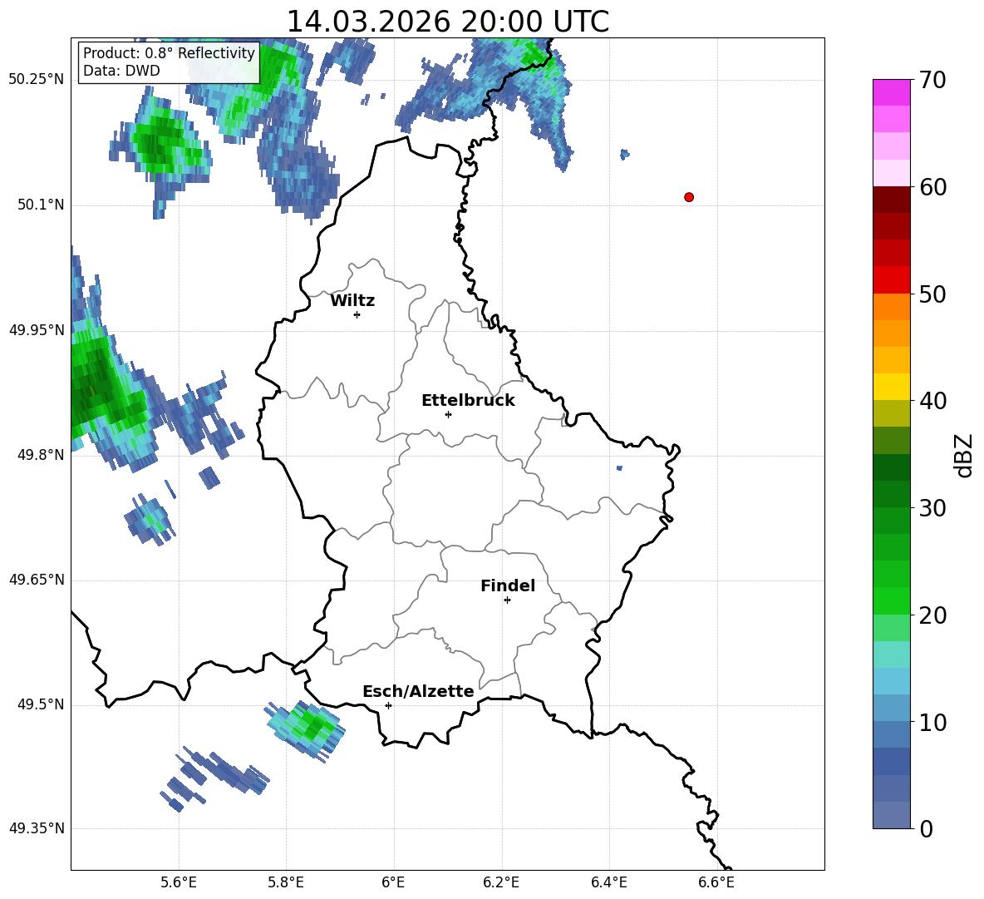Viewport: 984px width, 899px height.
Task: Click the 49.65°N latitude label
Action: coord(37,580)
